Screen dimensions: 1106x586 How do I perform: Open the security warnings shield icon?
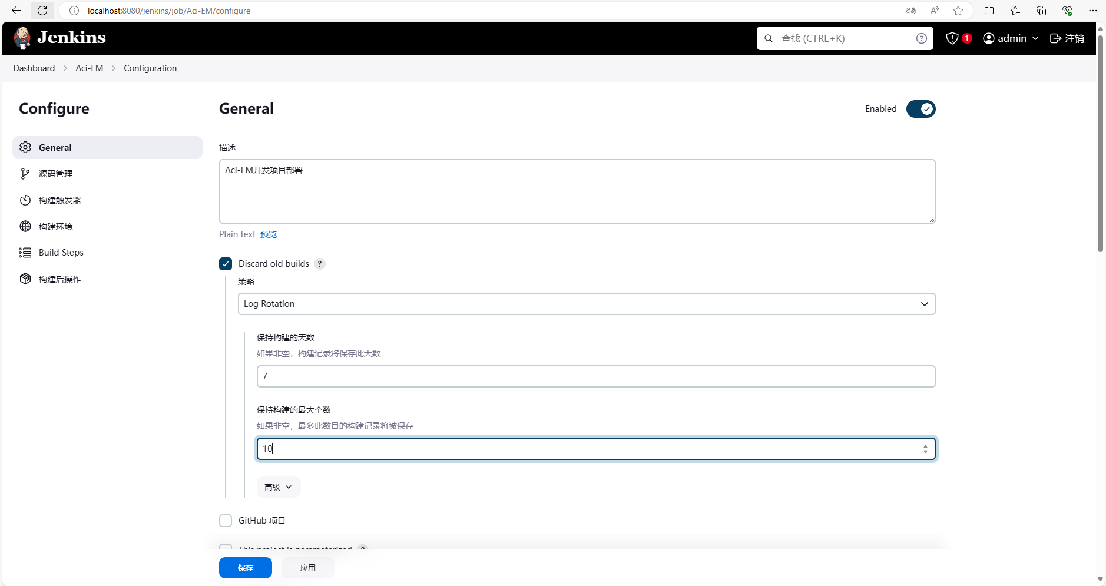(x=952, y=38)
